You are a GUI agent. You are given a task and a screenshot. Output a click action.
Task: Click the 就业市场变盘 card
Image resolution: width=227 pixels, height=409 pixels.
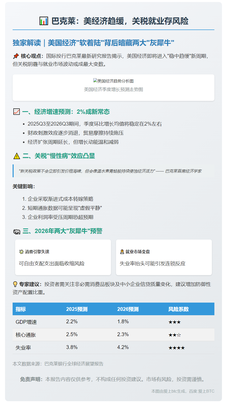point(164,257)
